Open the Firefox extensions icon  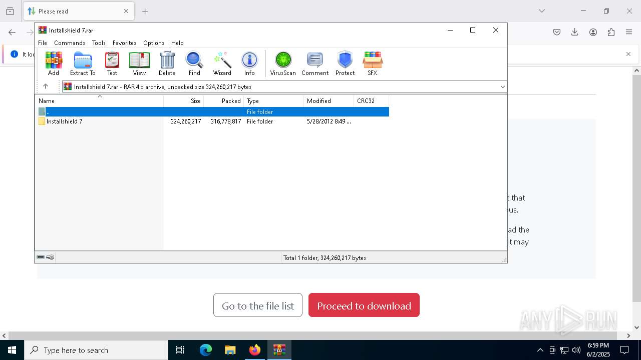(x=611, y=32)
